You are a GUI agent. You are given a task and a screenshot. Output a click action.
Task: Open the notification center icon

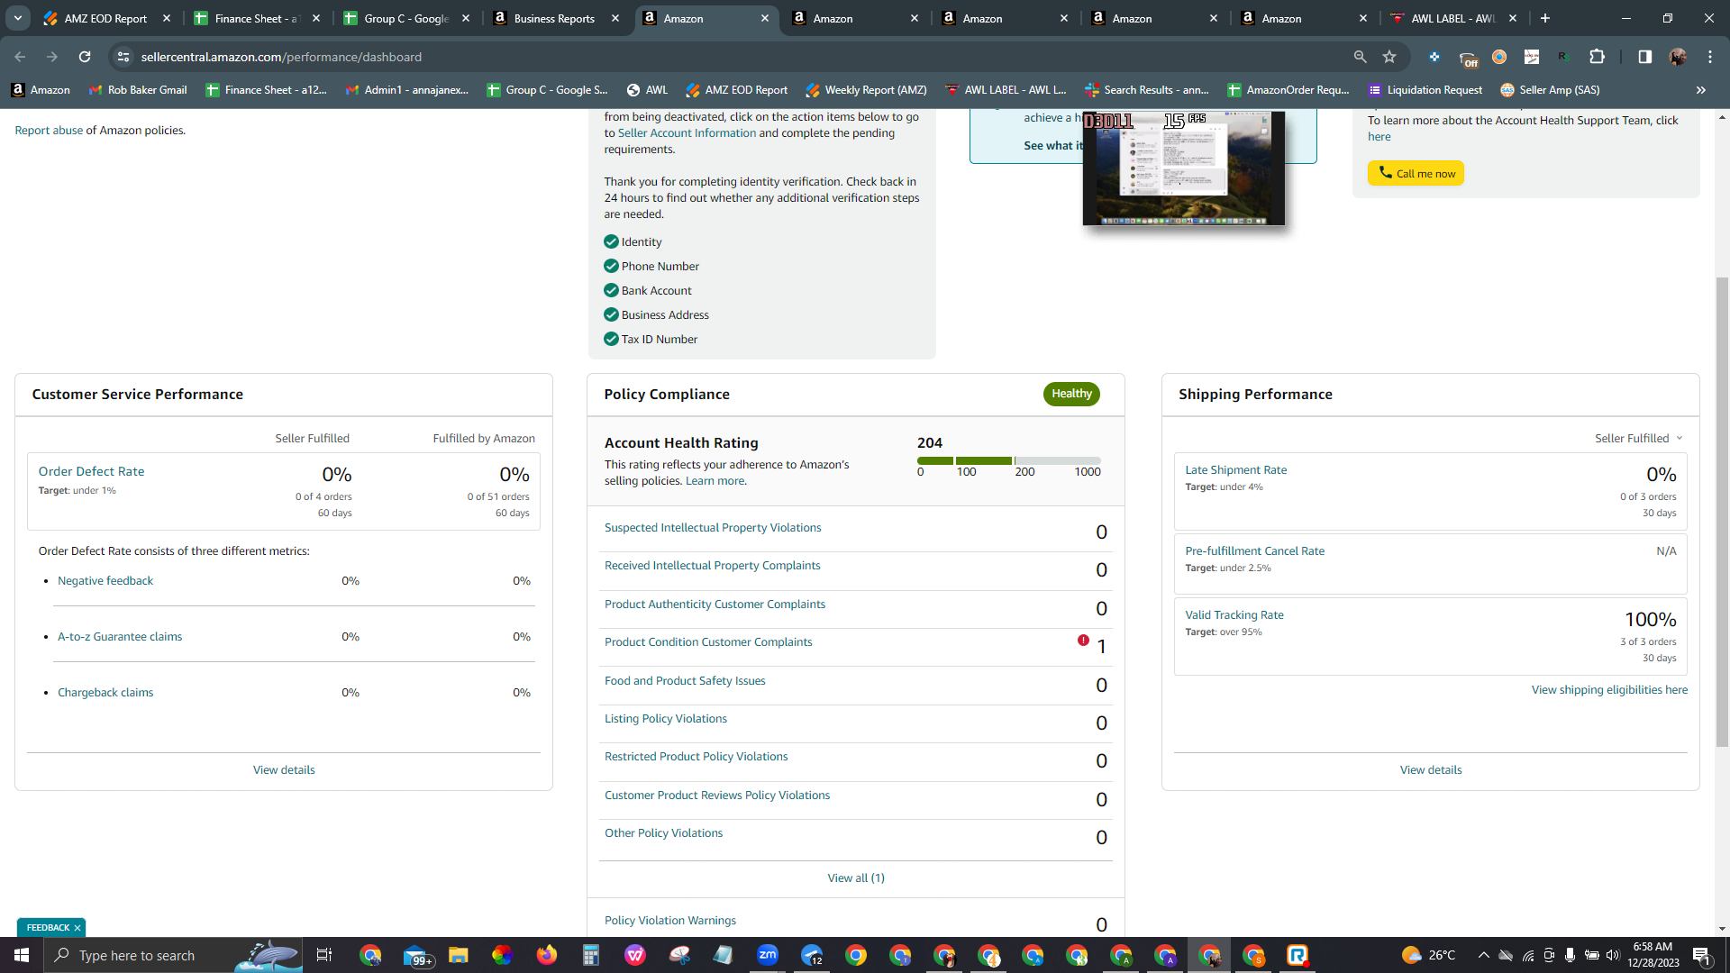(x=1702, y=955)
